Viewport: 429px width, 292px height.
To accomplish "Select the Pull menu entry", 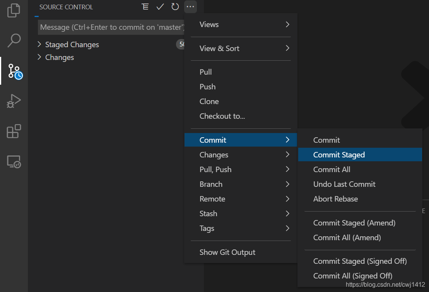I will point(205,72).
